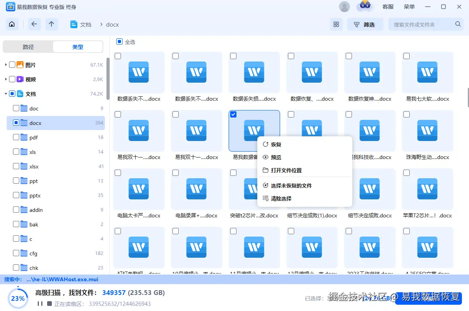Open the user account avatar

[x=344, y=7]
